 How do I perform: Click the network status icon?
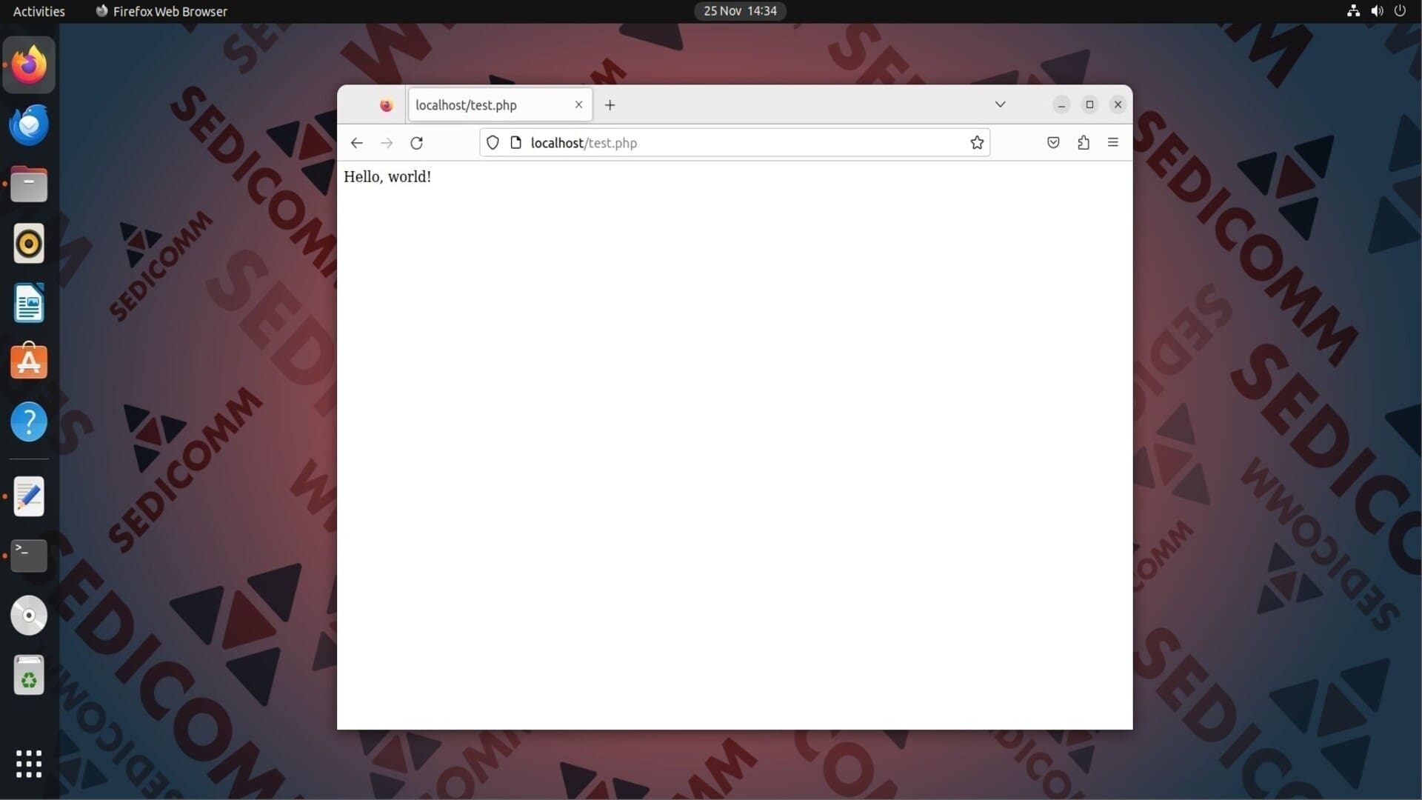point(1353,11)
